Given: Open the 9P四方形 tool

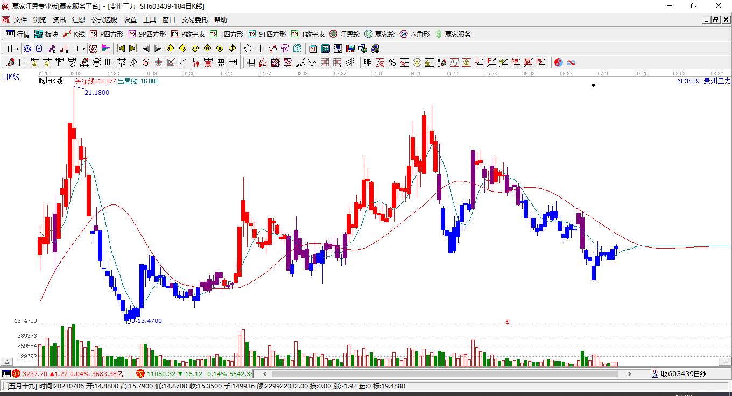Looking at the screenshot, I should pyautogui.click(x=146, y=34).
